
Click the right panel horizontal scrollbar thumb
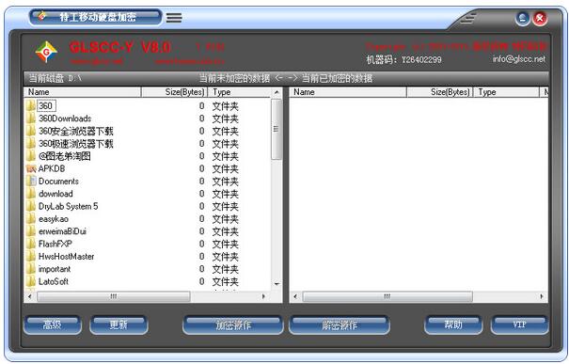387,296
